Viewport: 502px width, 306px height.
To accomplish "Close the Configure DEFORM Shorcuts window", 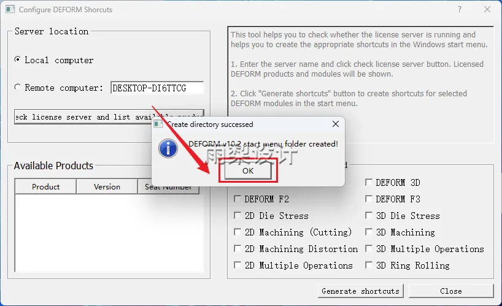I will click(487, 9).
